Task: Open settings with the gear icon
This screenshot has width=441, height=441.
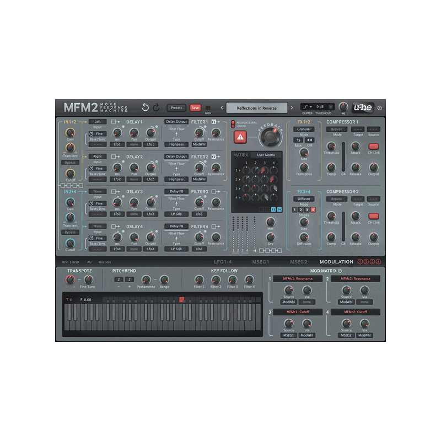Action: point(379,107)
